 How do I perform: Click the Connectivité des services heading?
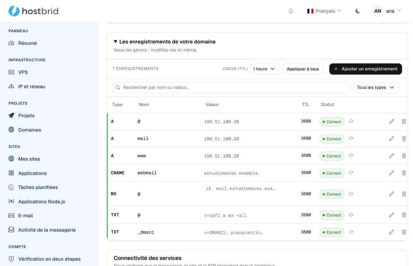click(x=147, y=258)
